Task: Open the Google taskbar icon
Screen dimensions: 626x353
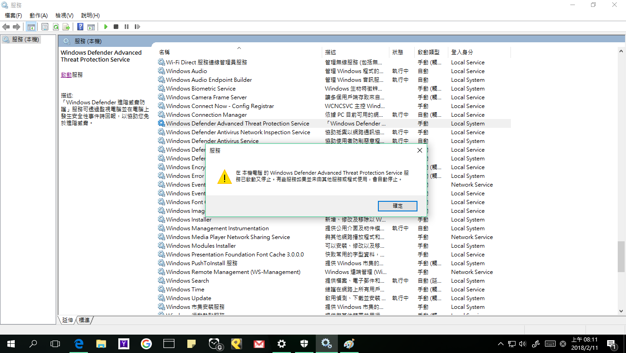Action: [146, 344]
